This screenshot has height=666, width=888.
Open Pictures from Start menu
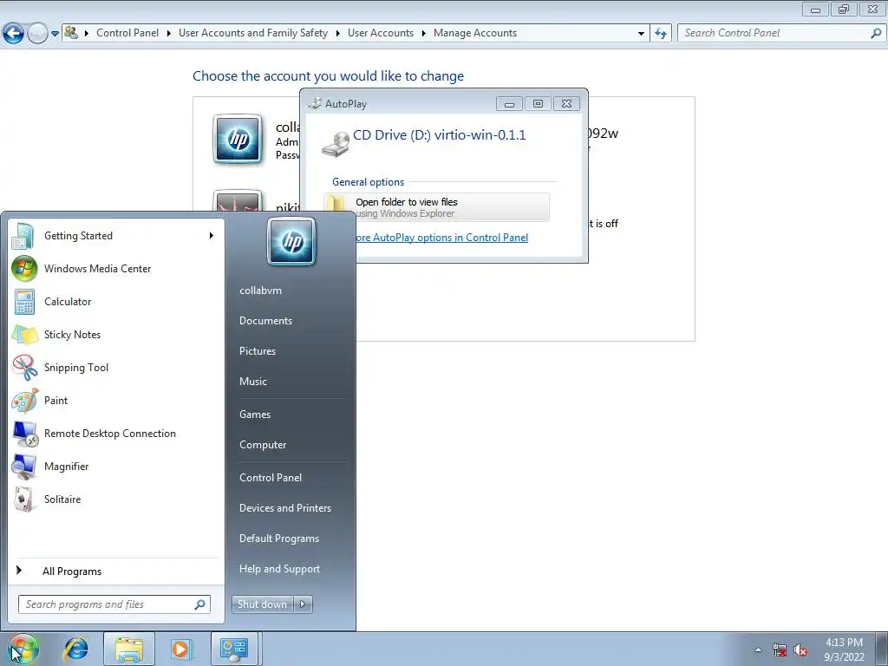258,351
